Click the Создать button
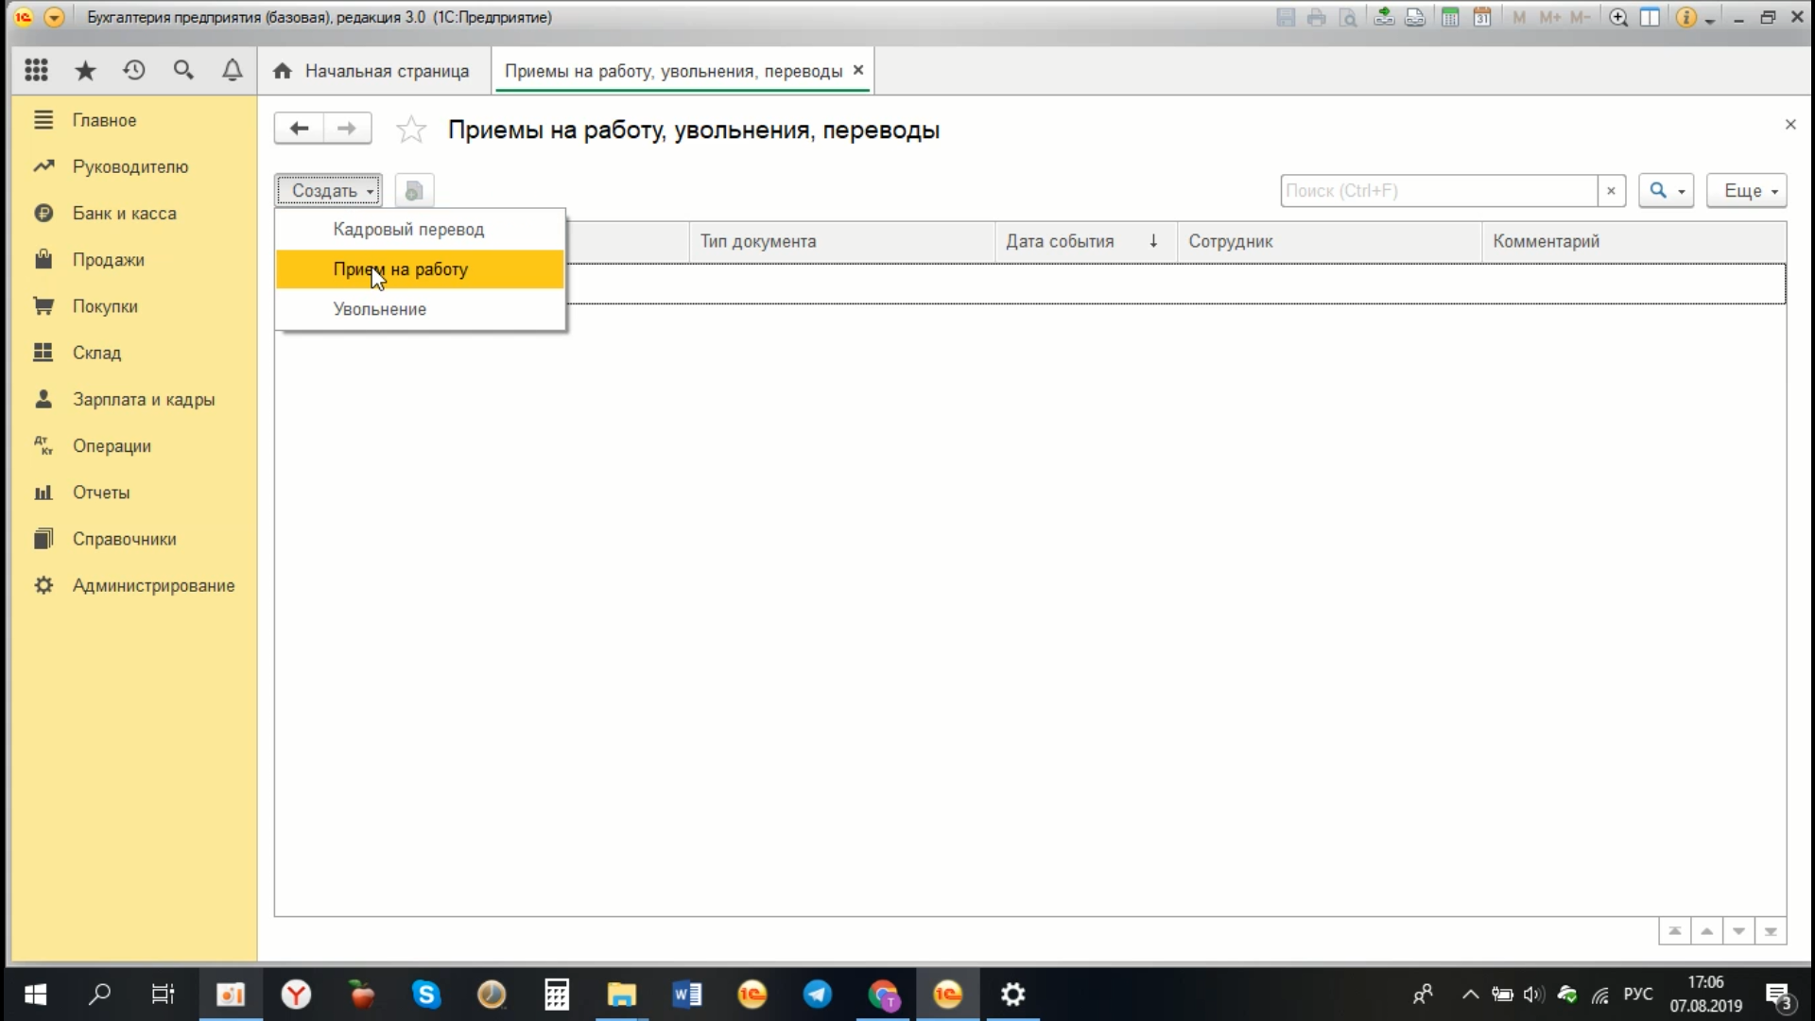This screenshot has width=1815, height=1021. pos(328,189)
